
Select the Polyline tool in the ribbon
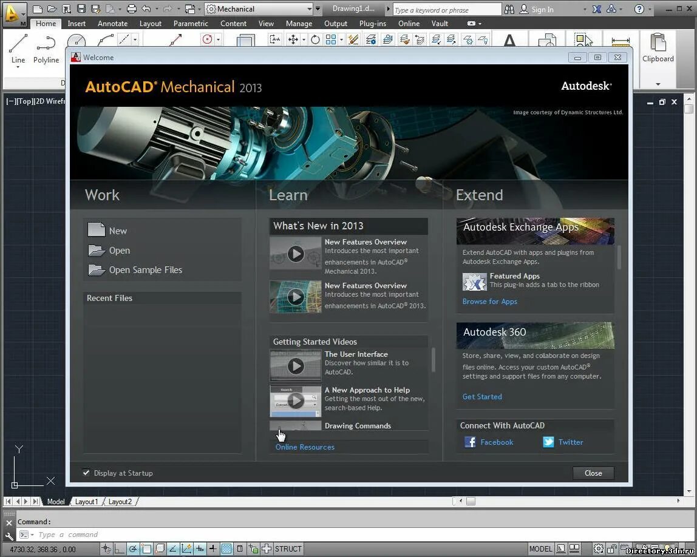(46, 49)
